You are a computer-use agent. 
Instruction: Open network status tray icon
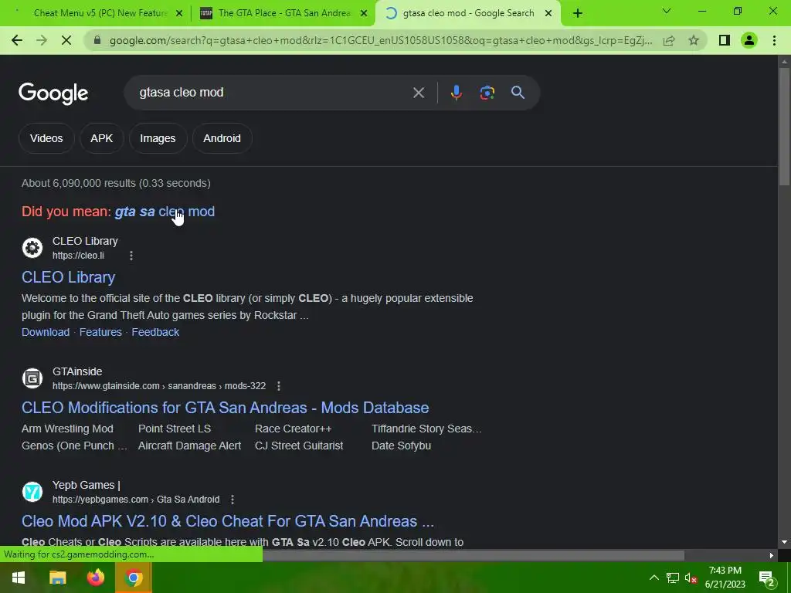[x=673, y=578]
